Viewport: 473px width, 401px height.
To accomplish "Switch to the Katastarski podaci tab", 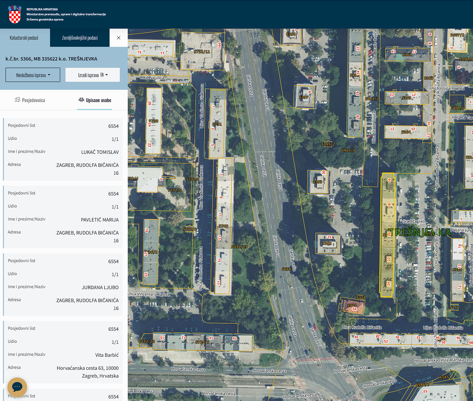I will point(24,38).
